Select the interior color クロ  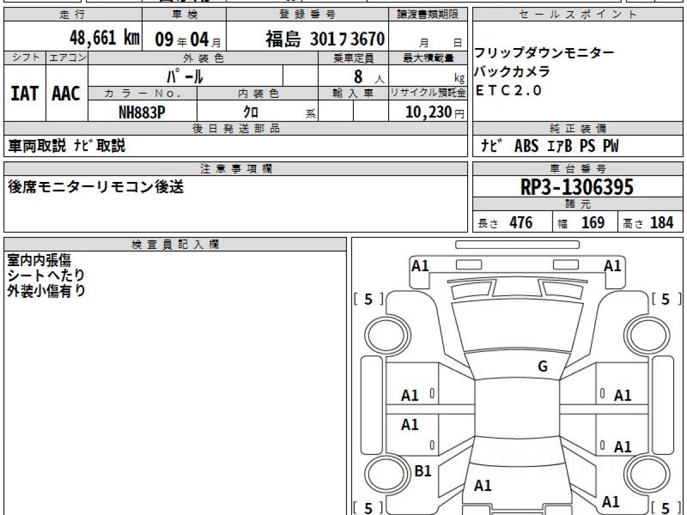251,112
